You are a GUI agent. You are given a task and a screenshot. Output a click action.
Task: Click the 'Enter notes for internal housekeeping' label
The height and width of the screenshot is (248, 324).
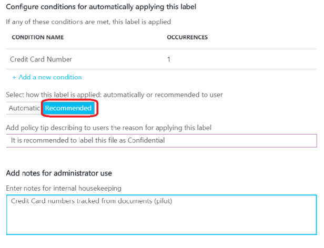click(64, 188)
